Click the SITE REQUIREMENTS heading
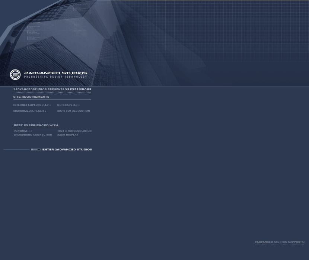 click(31, 97)
